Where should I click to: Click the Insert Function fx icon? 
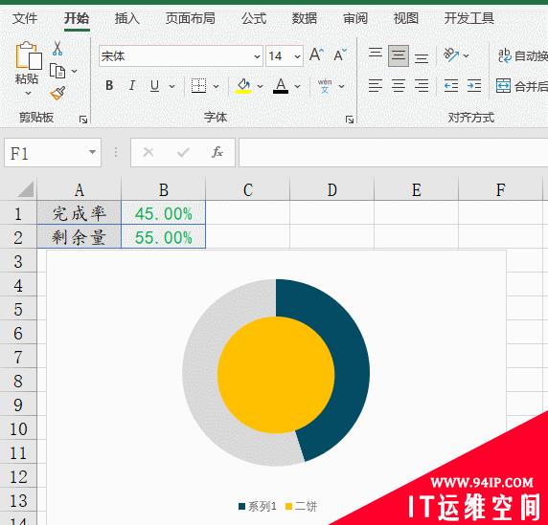[217, 152]
